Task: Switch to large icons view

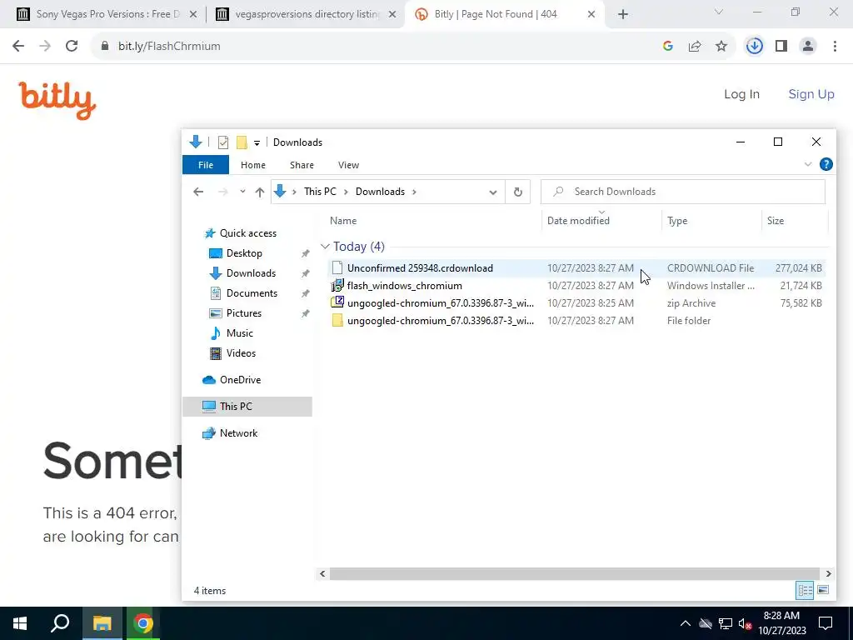Action: coord(823,591)
